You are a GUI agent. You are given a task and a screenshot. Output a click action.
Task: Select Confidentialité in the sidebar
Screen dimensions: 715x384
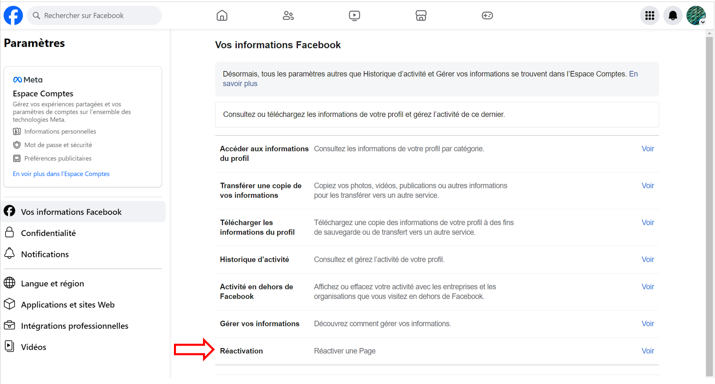pos(48,233)
